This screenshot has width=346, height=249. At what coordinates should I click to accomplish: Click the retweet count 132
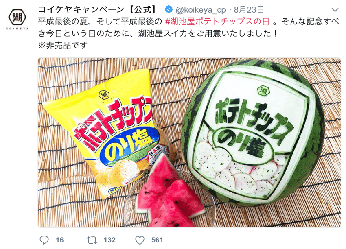(109, 240)
